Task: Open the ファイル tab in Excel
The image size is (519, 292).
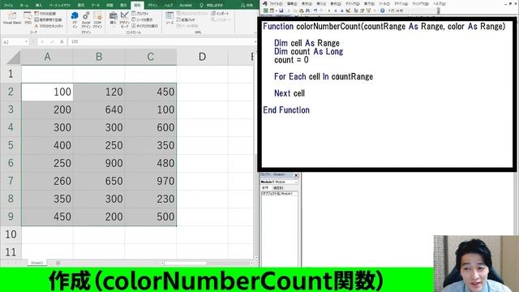Action: 8,6
